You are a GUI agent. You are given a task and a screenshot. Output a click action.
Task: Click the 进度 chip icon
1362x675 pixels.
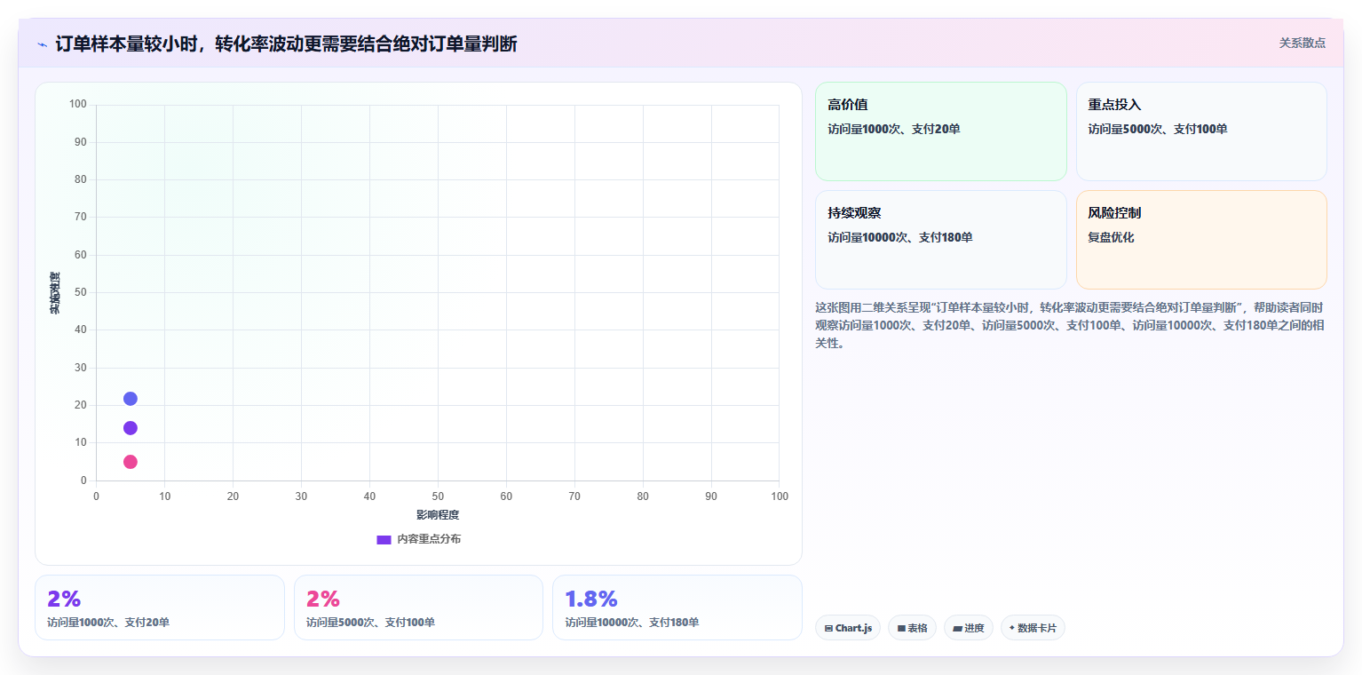click(957, 628)
